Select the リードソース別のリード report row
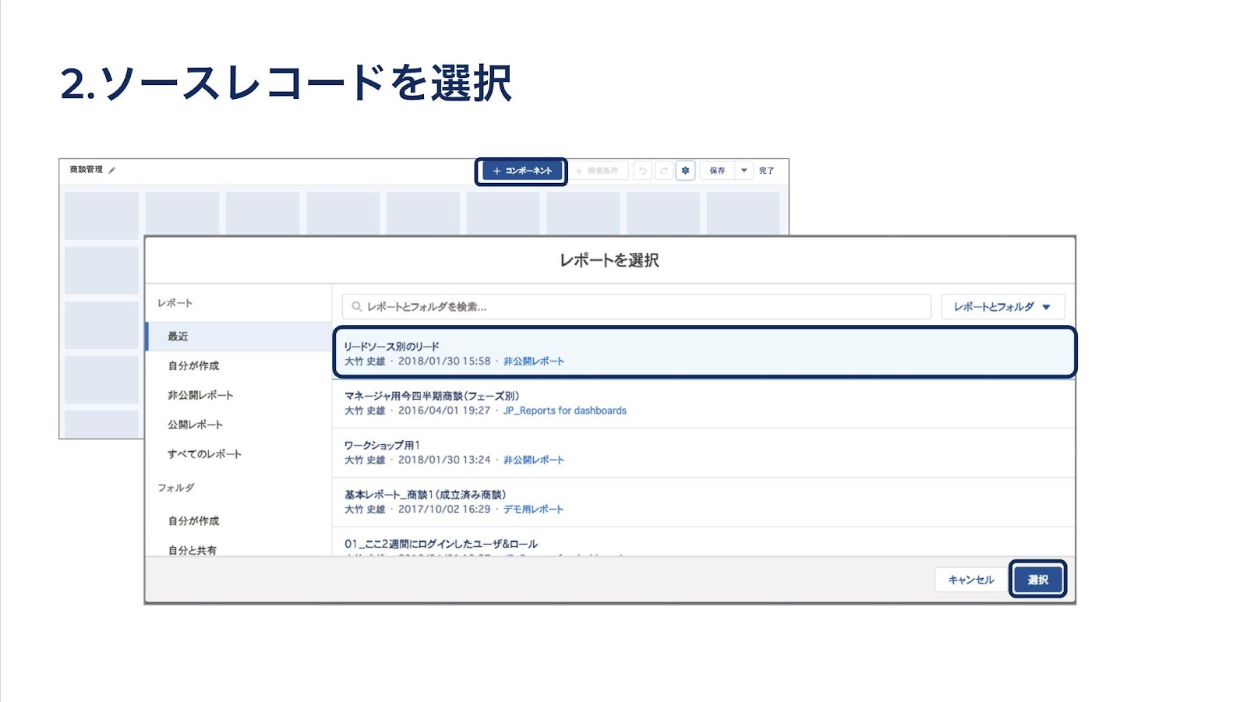This screenshot has width=1247, height=702. (705, 353)
